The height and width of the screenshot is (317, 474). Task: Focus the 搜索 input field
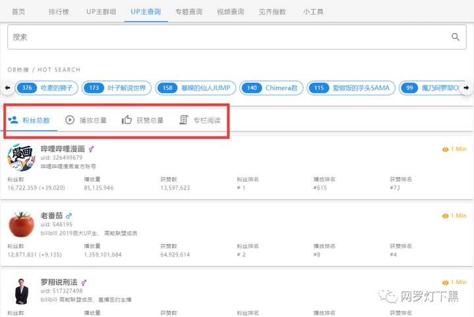(x=237, y=37)
